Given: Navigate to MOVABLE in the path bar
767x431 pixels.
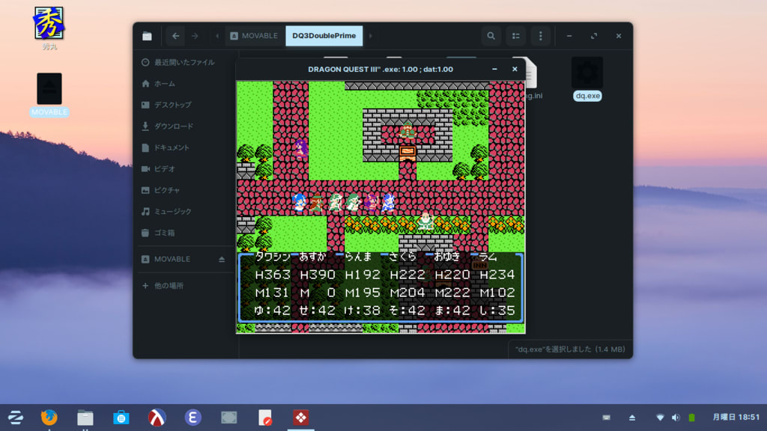Looking at the screenshot, I should tap(254, 36).
